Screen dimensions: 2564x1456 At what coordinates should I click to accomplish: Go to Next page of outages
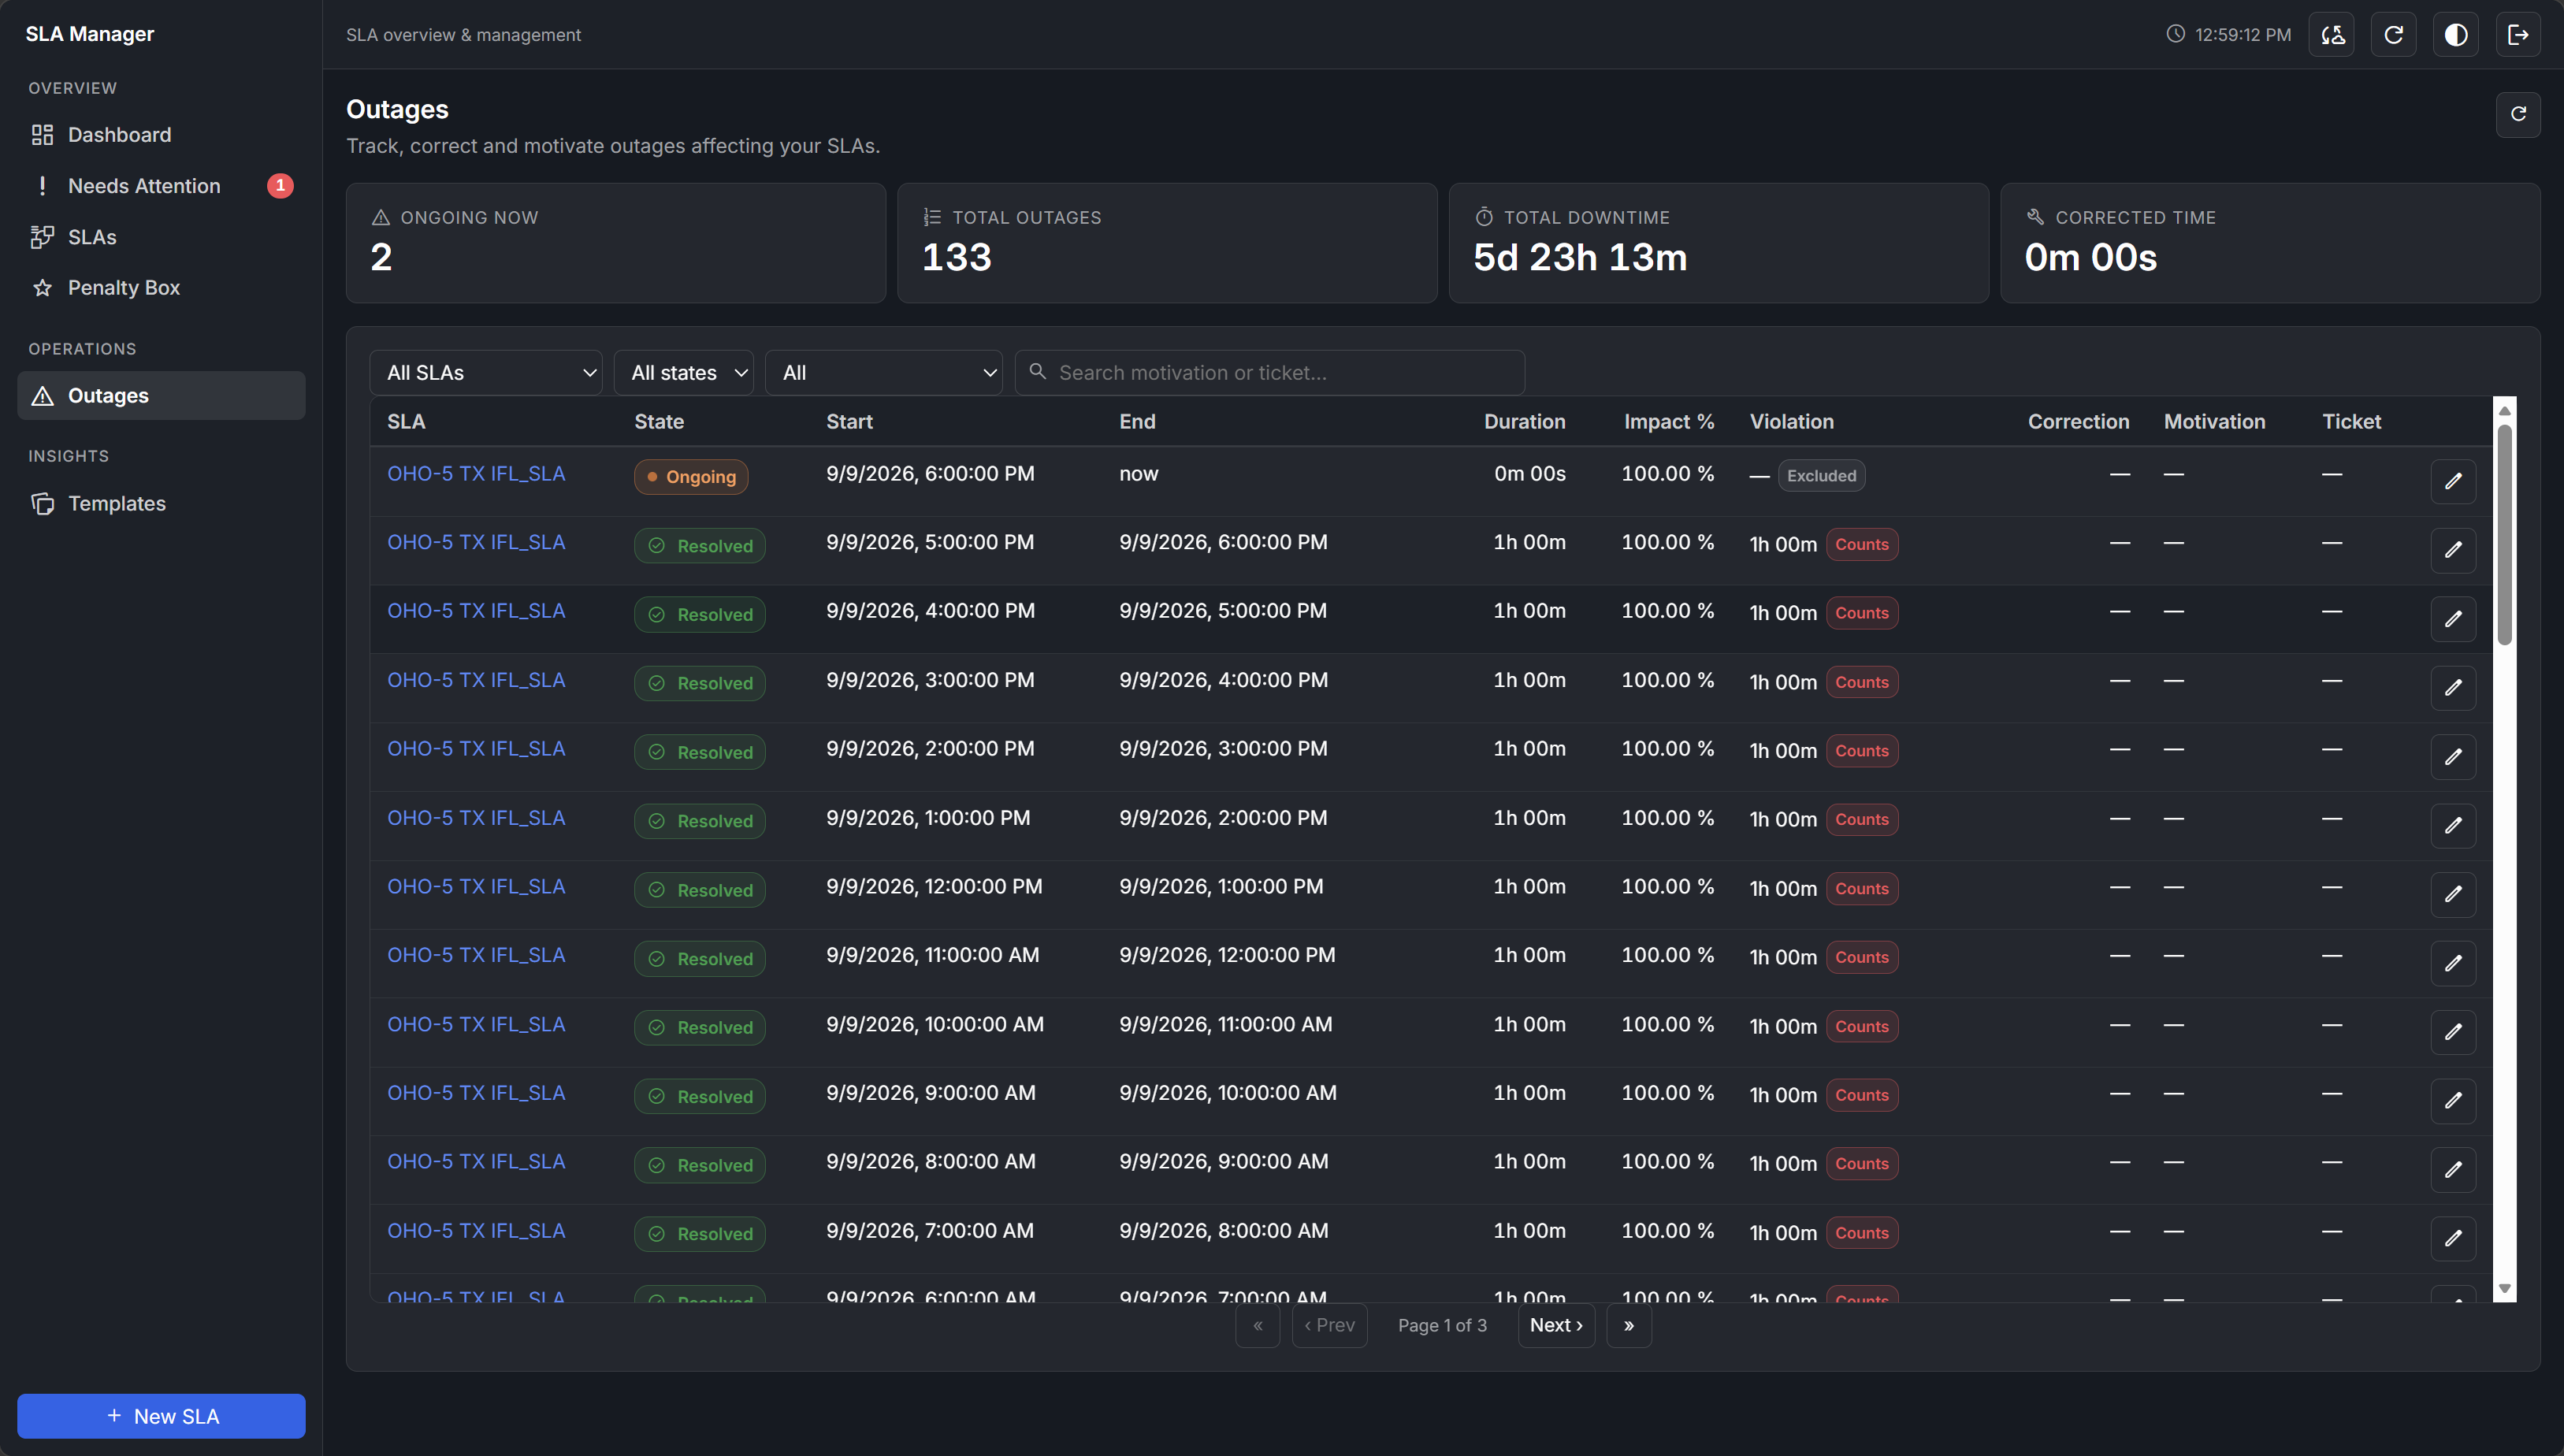(1556, 1325)
